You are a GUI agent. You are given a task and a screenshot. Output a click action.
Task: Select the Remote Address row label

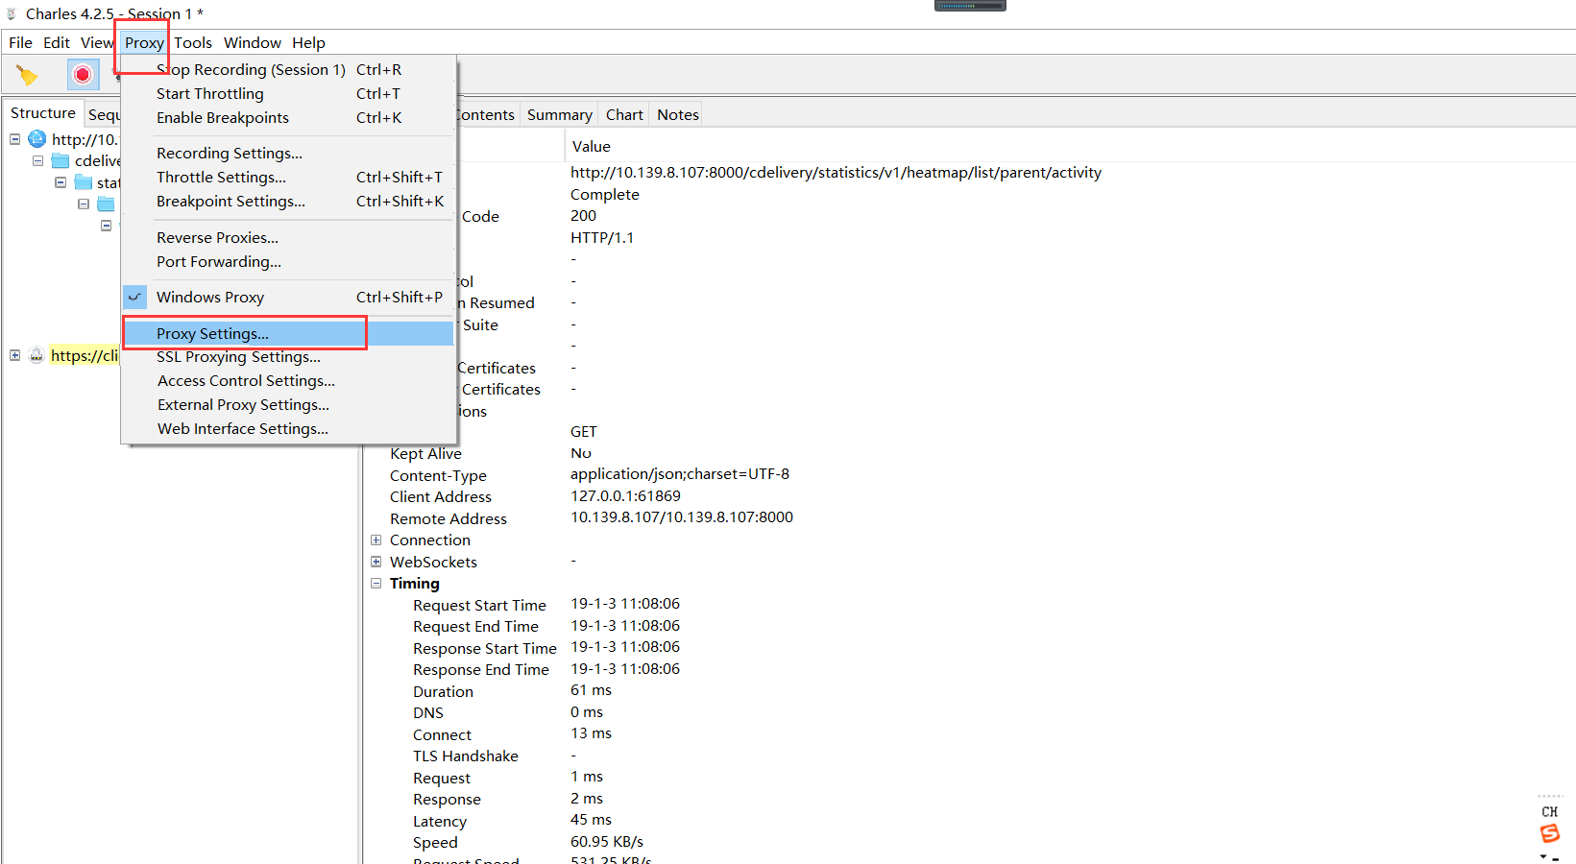[x=449, y=518]
